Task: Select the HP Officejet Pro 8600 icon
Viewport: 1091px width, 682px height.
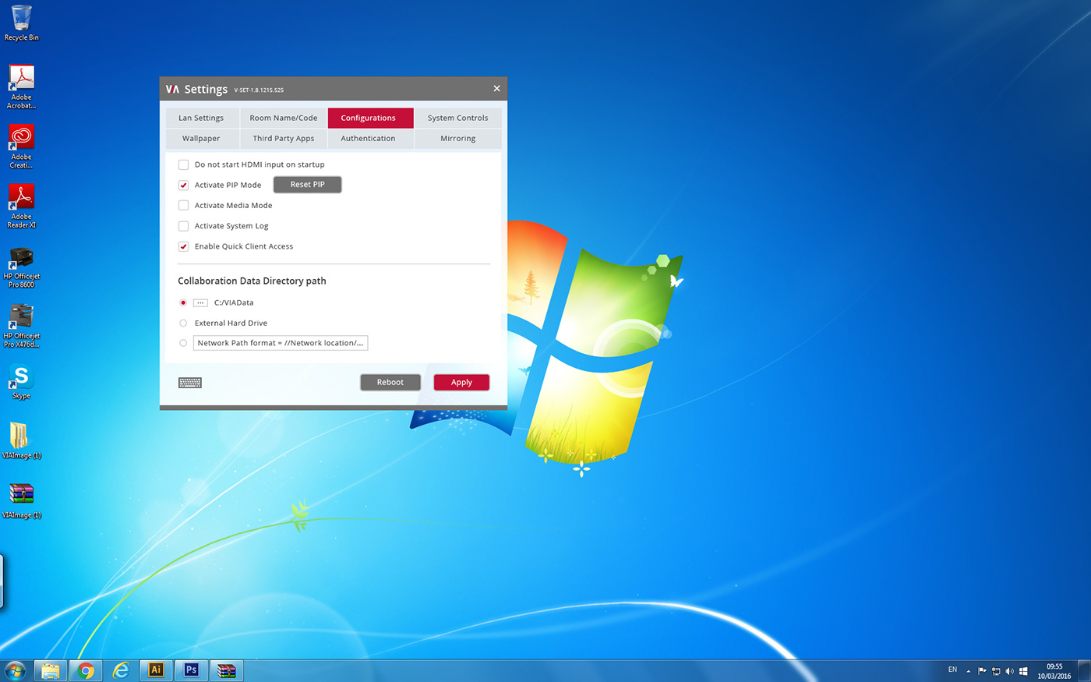Action: pos(22,266)
